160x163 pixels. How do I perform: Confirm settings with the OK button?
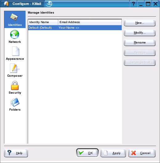87,153
